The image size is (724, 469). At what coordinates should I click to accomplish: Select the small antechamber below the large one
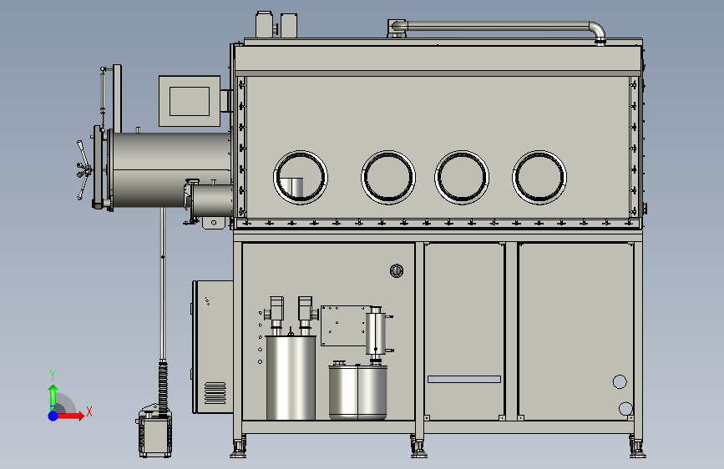tap(212, 200)
